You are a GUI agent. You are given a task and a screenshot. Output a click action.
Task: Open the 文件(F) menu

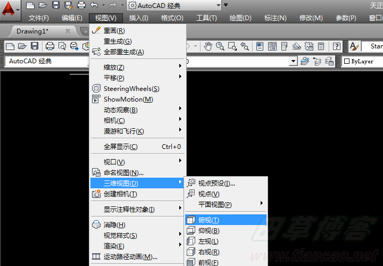[39, 18]
